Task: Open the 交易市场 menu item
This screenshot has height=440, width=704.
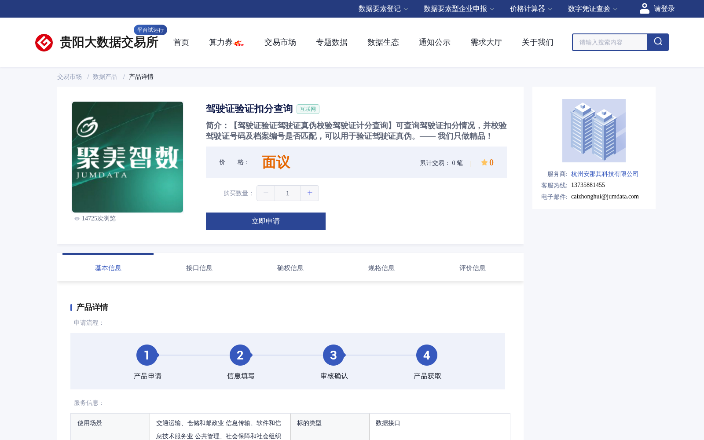Action: pyautogui.click(x=280, y=42)
